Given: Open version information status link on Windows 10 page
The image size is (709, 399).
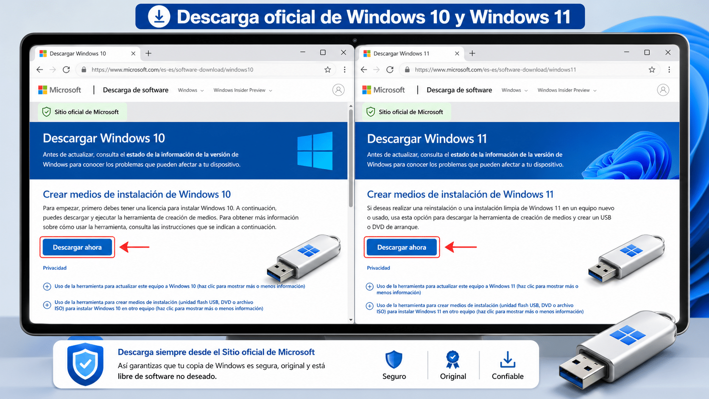Looking at the screenshot, I should pyautogui.click(x=178, y=154).
